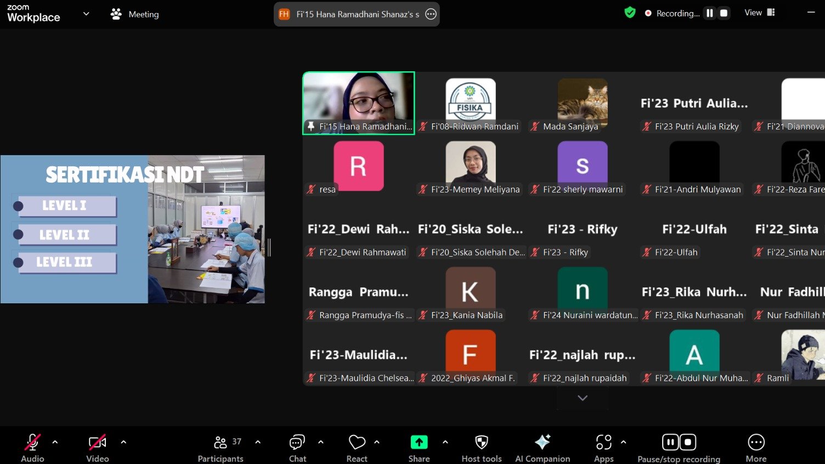Open the Zoom Workplace dropdown chevron
The image size is (825, 464).
(86, 14)
